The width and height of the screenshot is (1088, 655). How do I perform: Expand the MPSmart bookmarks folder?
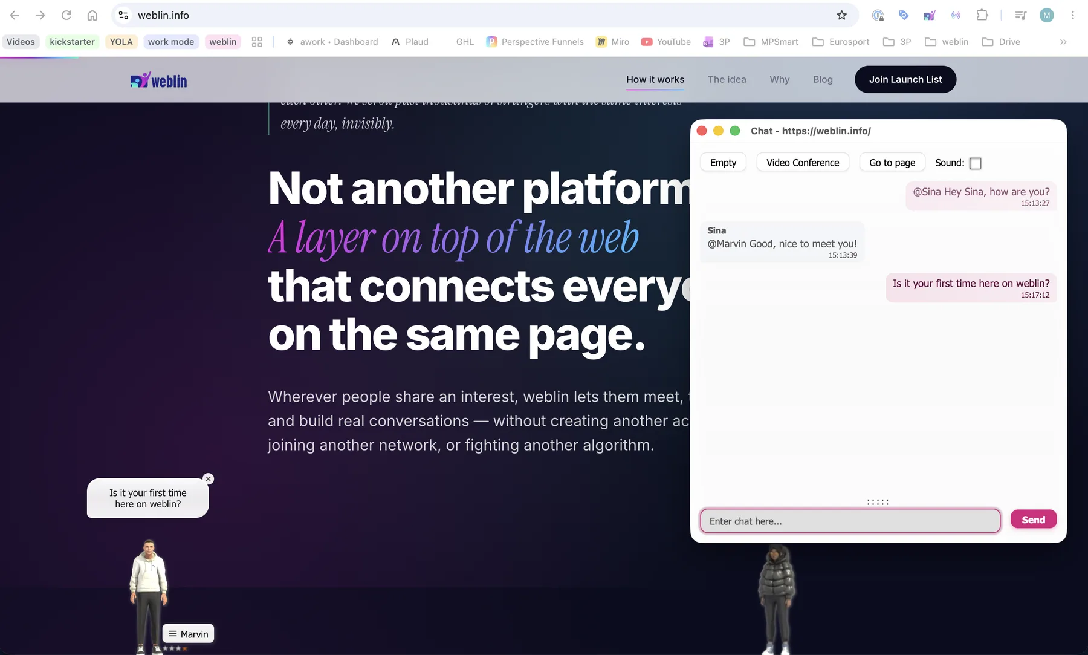pos(771,42)
